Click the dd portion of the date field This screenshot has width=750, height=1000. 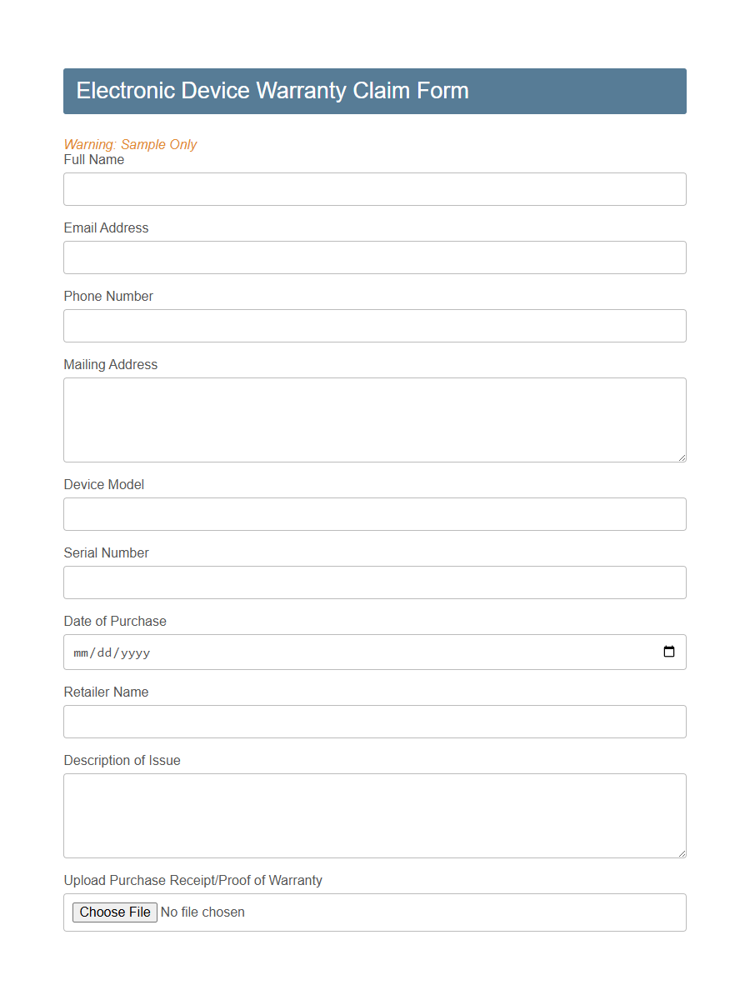[x=106, y=652]
